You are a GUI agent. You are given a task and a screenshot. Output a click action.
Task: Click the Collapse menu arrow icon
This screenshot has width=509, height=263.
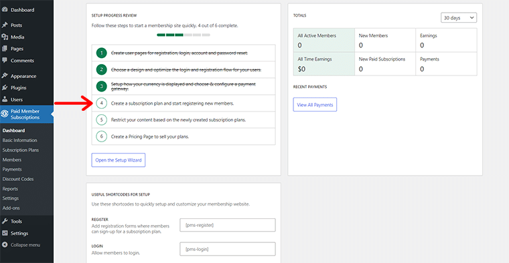tap(5, 244)
